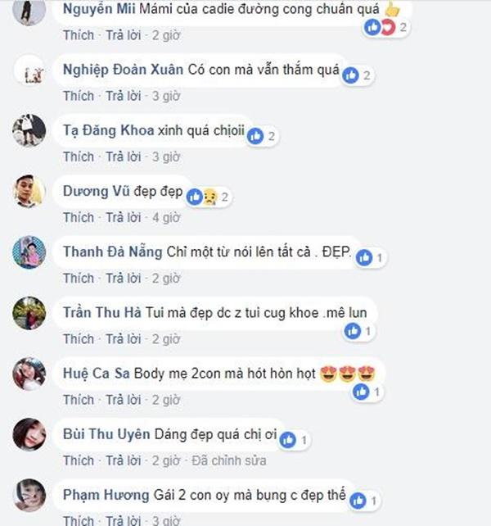Image resolution: width=491 pixels, height=526 pixels.
Task: Click like reaction icon on Thanh Đà Nẵng's comment
Action: pyautogui.click(x=364, y=257)
